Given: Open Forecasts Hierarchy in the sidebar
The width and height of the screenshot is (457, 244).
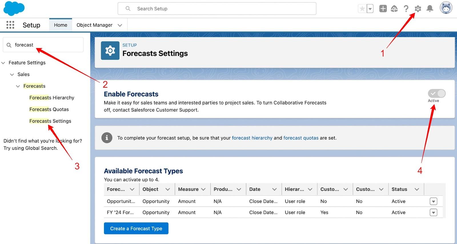Looking at the screenshot, I should pos(52,98).
